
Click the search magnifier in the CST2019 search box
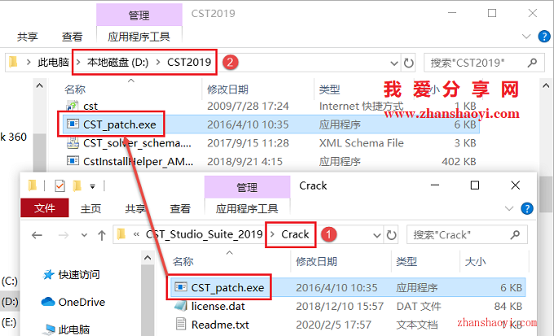pos(532,63)
